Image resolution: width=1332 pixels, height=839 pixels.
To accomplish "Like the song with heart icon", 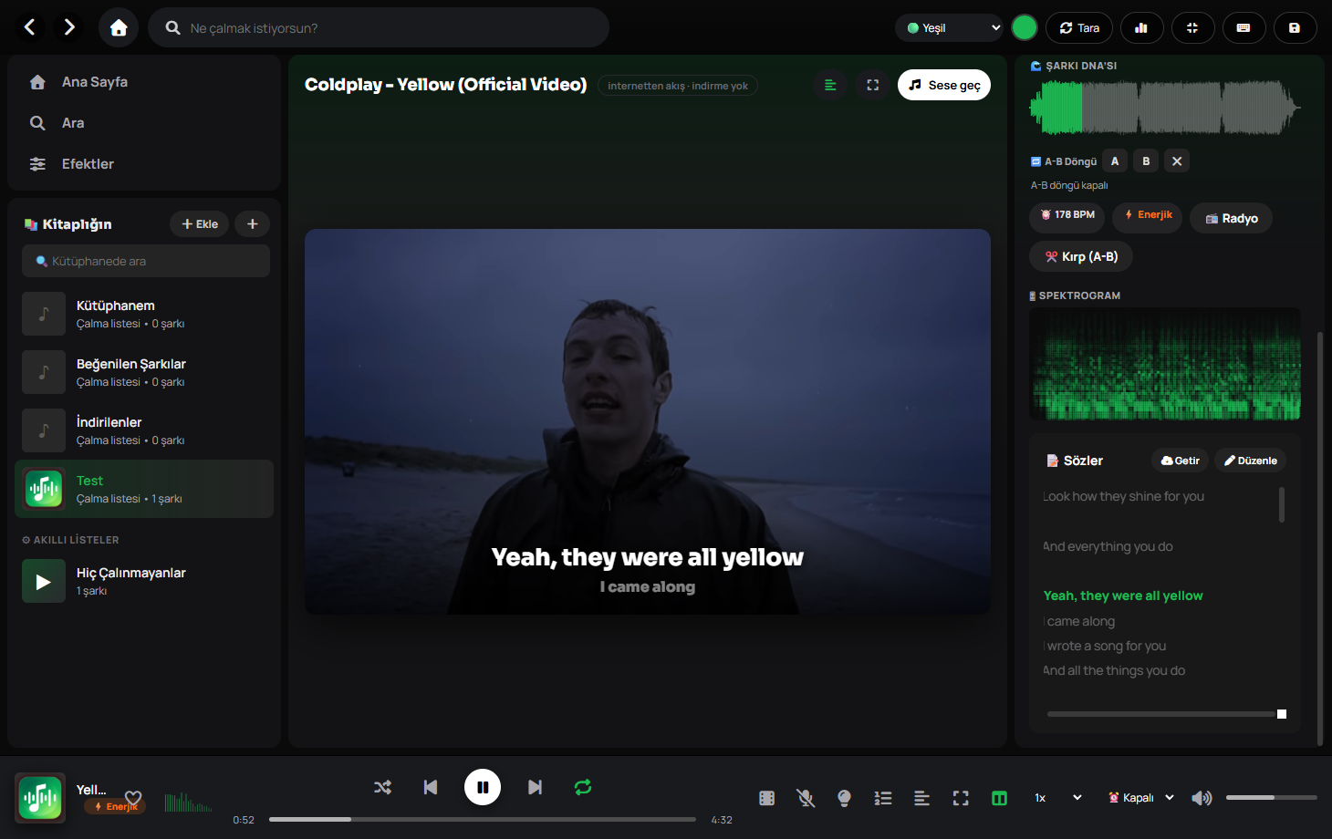I will (x=133, y=797).
